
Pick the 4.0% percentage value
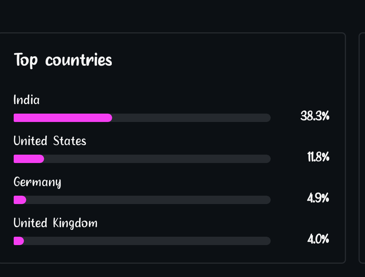coord(318,239)
